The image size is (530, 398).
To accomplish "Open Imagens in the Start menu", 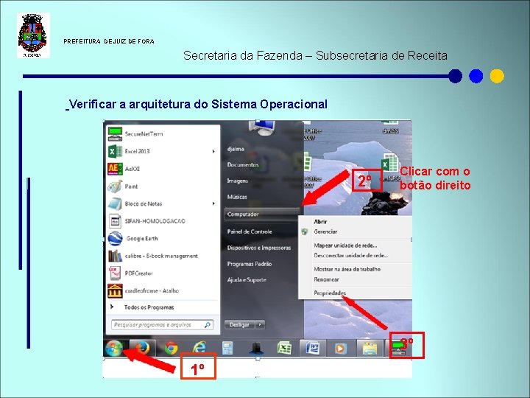I will pyautogui.click(x=237, y=181).
